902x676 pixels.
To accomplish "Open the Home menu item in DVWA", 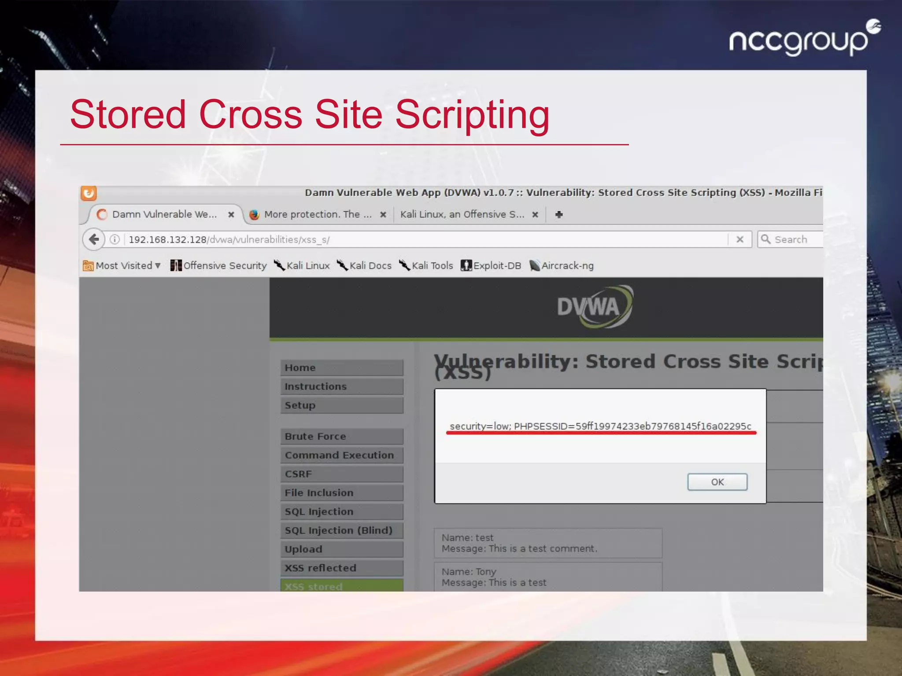I will 342,368.
